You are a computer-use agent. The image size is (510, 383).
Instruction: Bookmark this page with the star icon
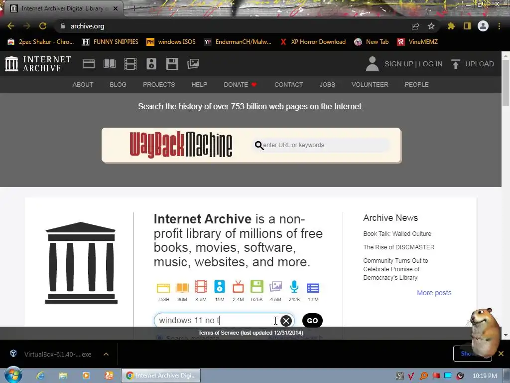coord(431,26)
